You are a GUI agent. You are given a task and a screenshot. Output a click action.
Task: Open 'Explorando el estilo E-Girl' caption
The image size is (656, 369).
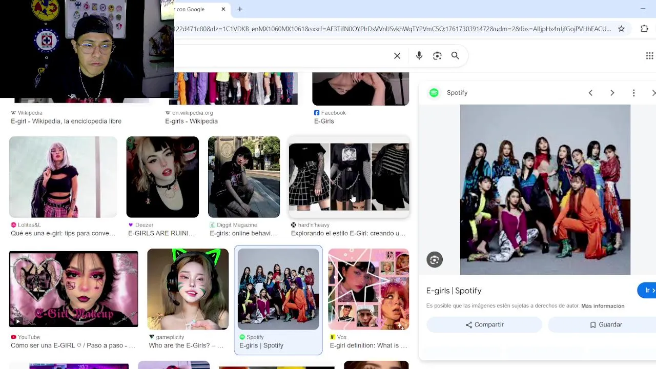(x=348, y=233)
